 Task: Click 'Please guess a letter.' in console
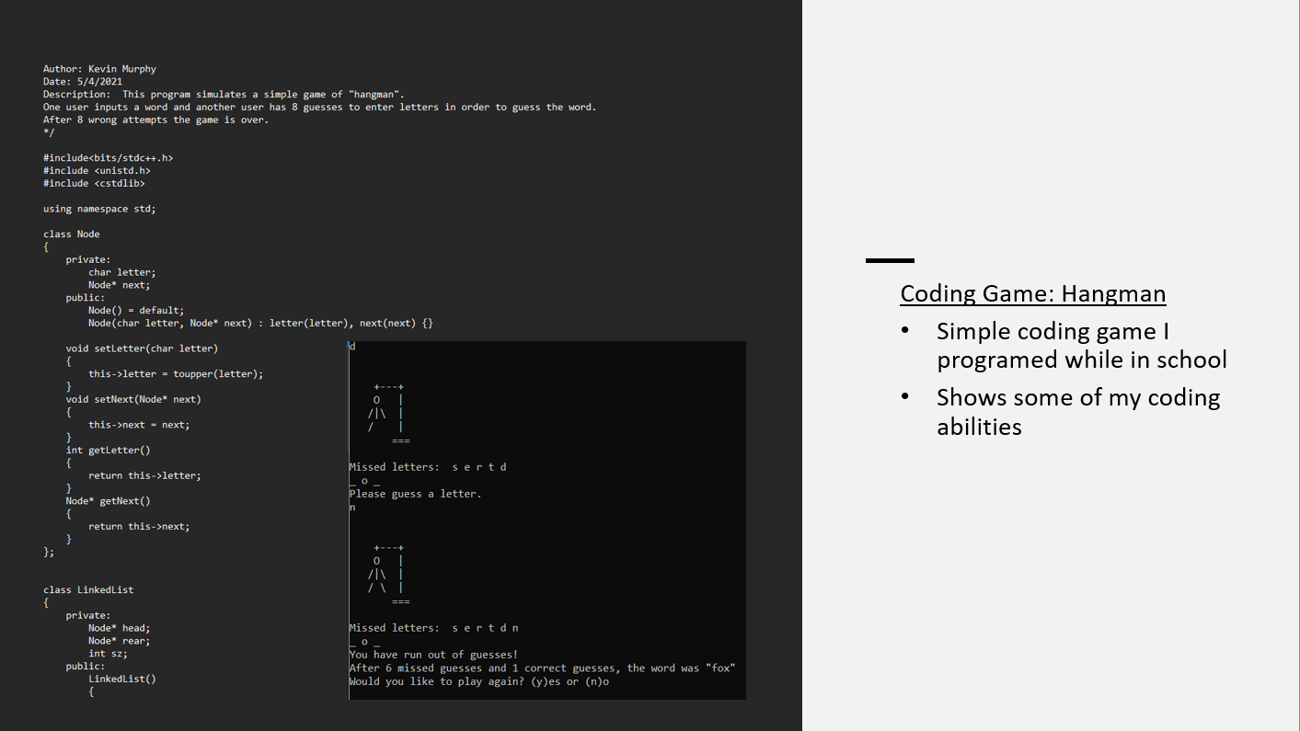(x=415, y=494)
